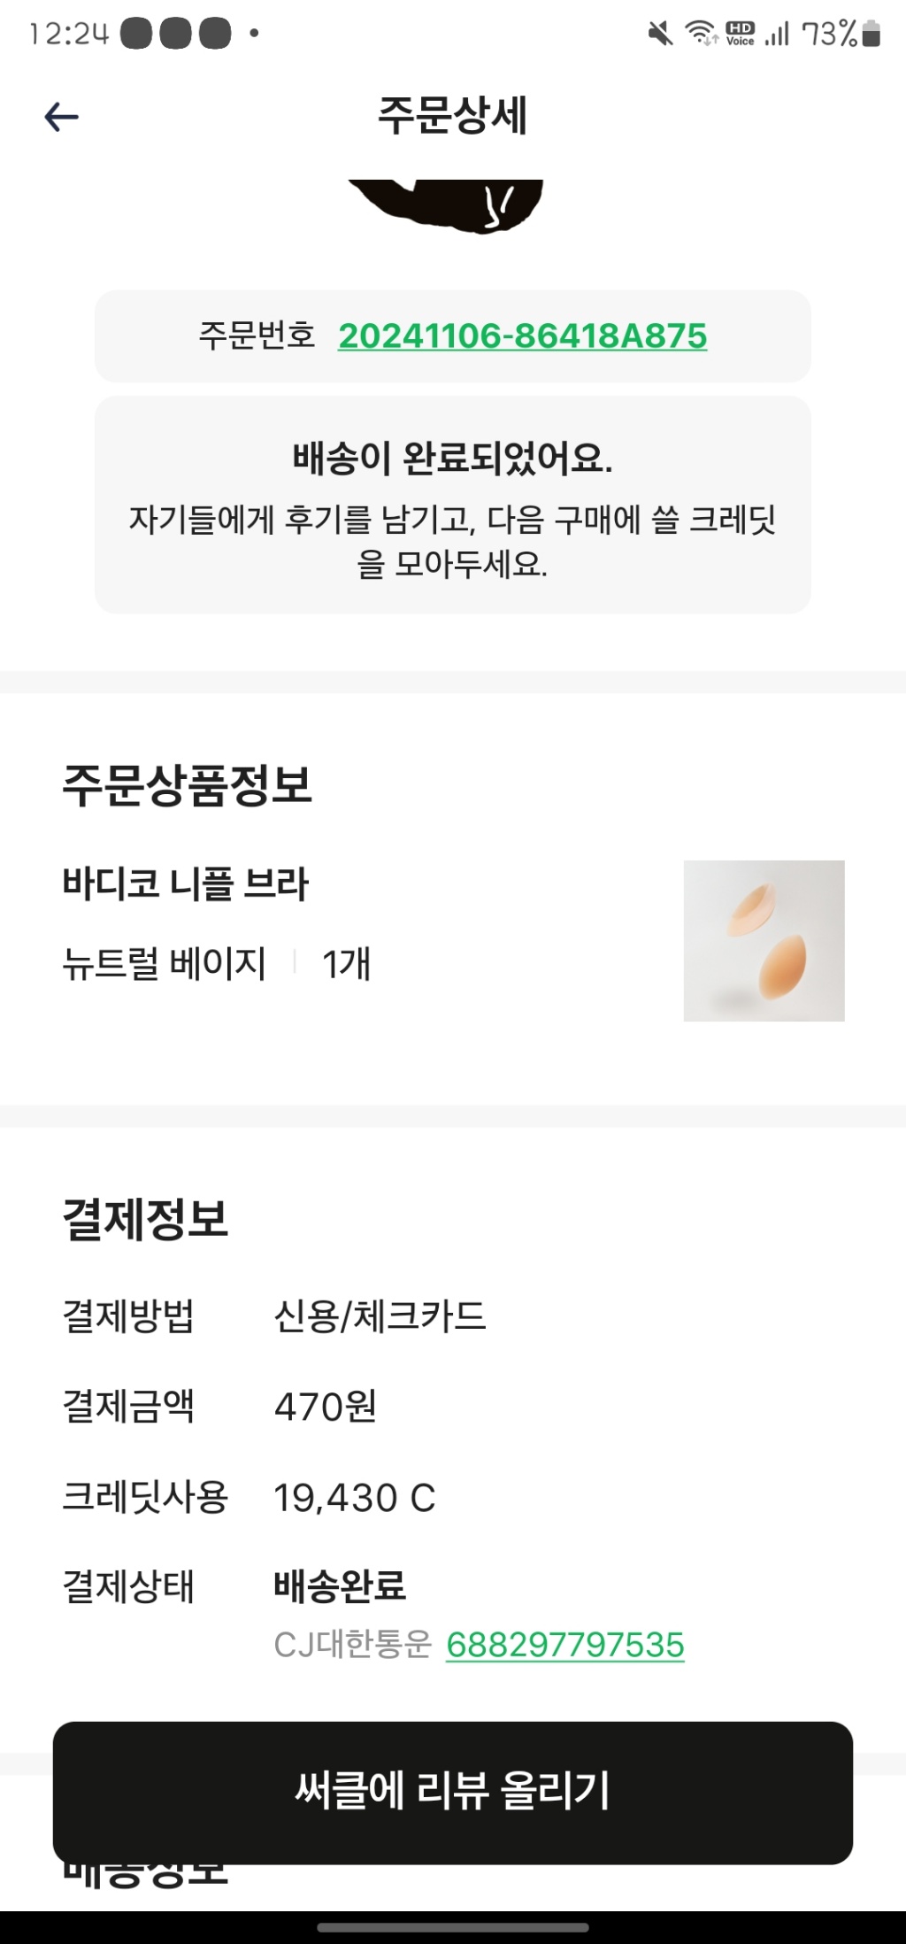Tap the 배송완료 payment status text
Screen dimensions: 906x1944
click(x=340, y=1585)
